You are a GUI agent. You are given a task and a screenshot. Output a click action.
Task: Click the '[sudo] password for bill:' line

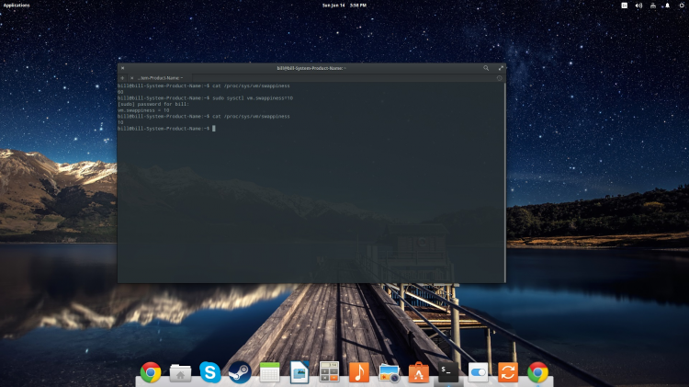(x=153, y=104)
